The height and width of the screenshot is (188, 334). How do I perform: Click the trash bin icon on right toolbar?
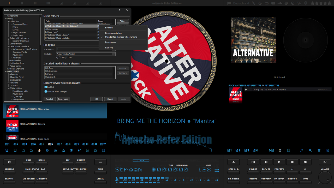319,150
